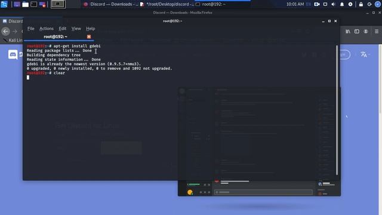Click the terminal vertical scrollbar
Screen dimensions: 382x215
(337, 110)
